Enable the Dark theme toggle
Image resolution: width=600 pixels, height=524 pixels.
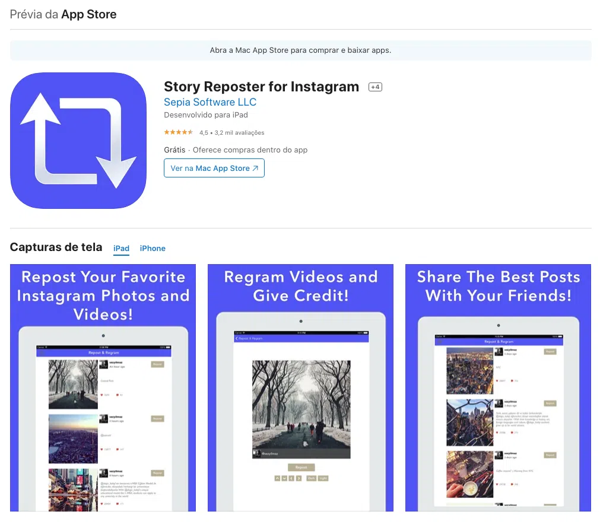coord(312,478)
